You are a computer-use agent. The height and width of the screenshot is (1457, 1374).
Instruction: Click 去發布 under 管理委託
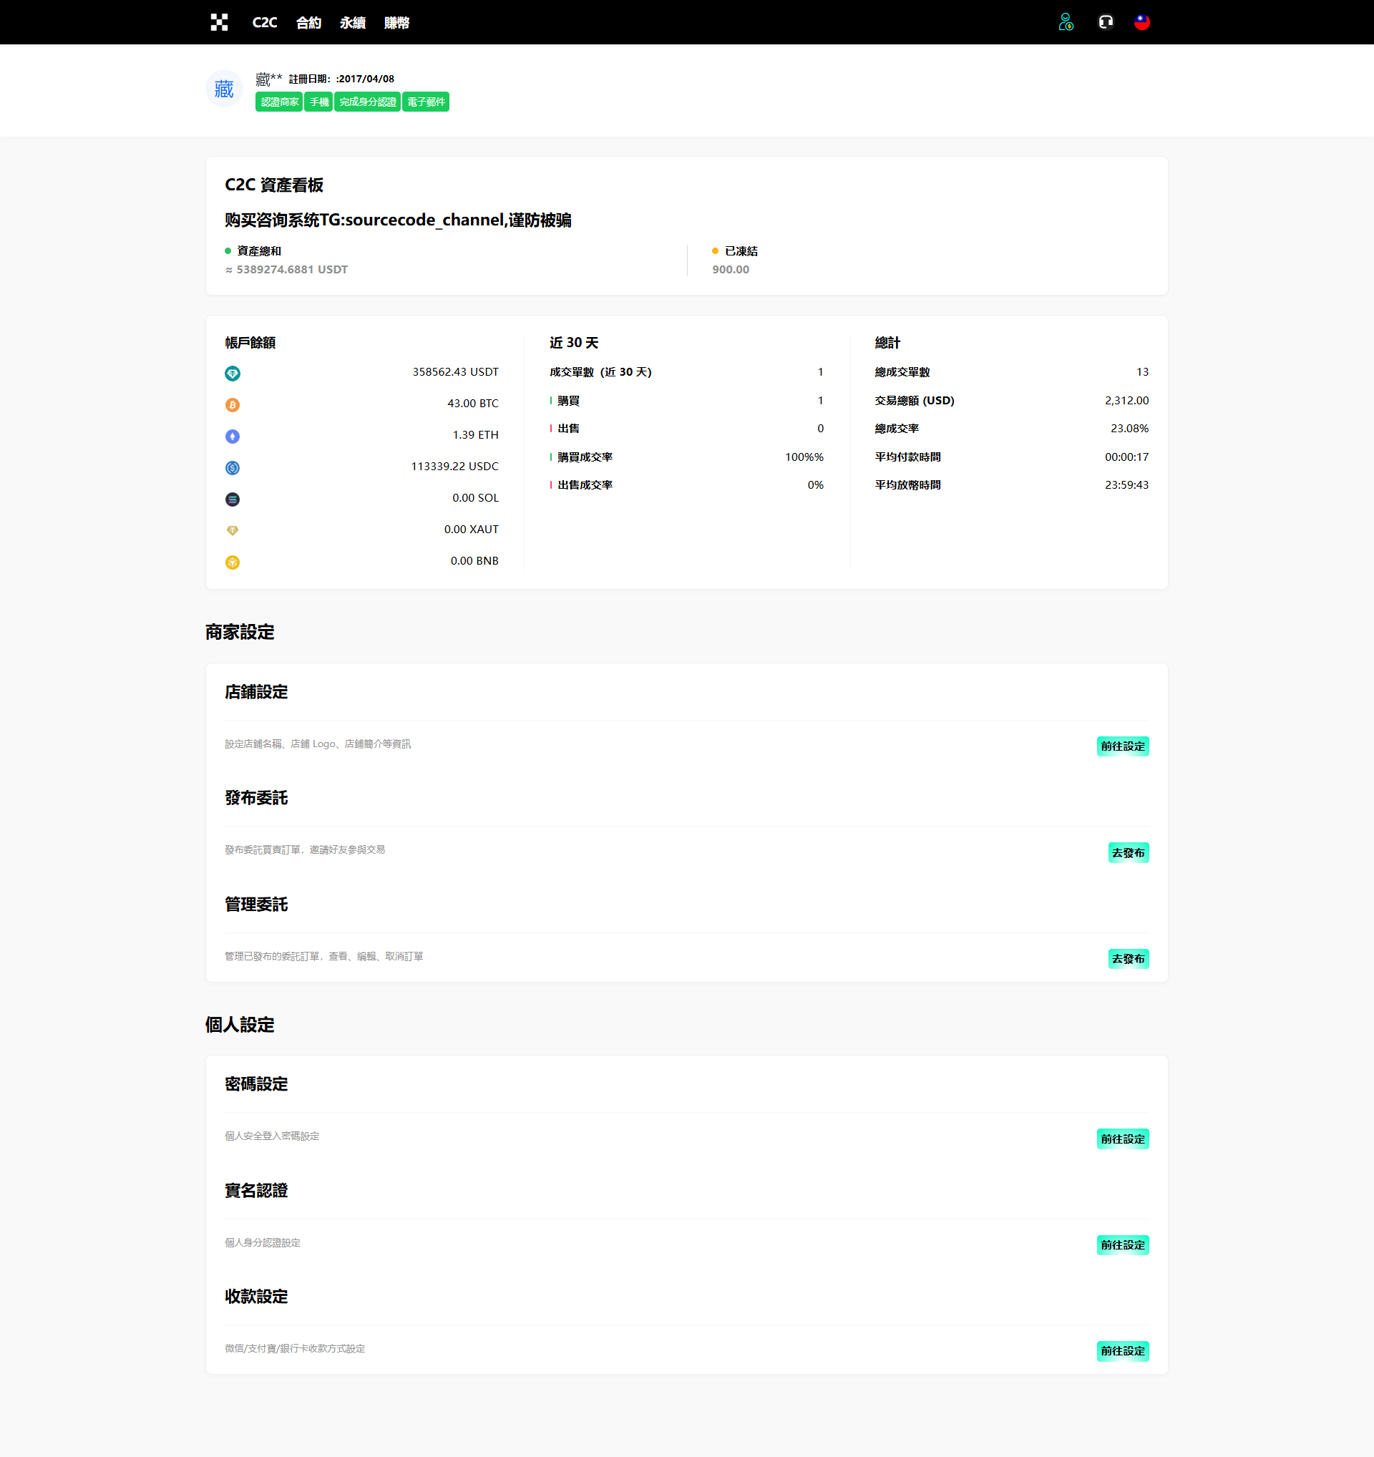1128,959
